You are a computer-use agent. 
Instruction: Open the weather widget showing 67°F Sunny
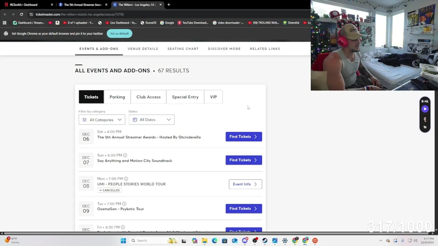[12, 241]
